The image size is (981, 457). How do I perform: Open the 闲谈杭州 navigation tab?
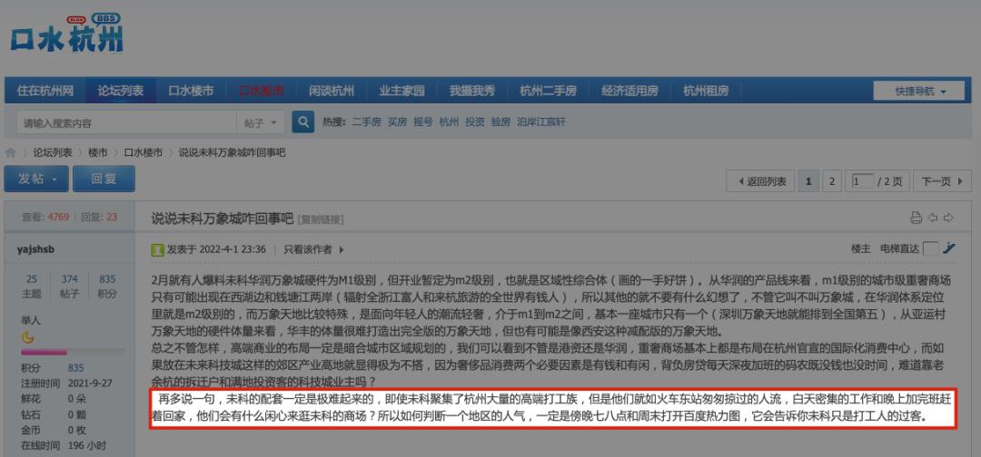[x=332, y=92]
